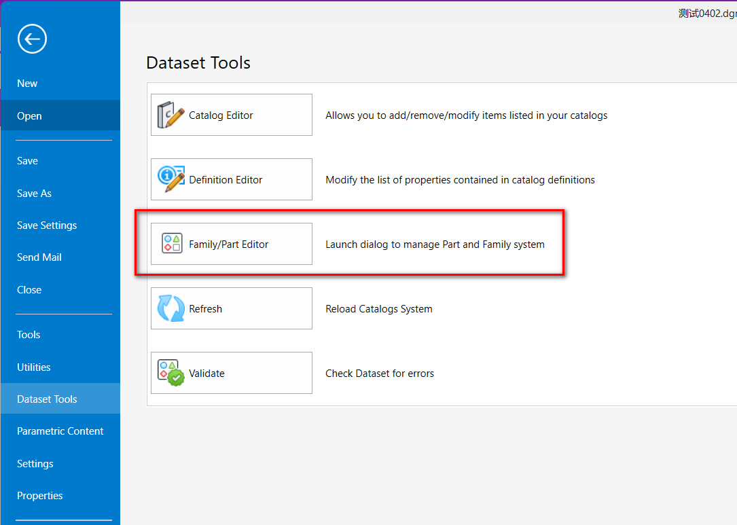Open Properties from the backstage menu
Screen dimensions: 737x525
[x=40, y=496]
